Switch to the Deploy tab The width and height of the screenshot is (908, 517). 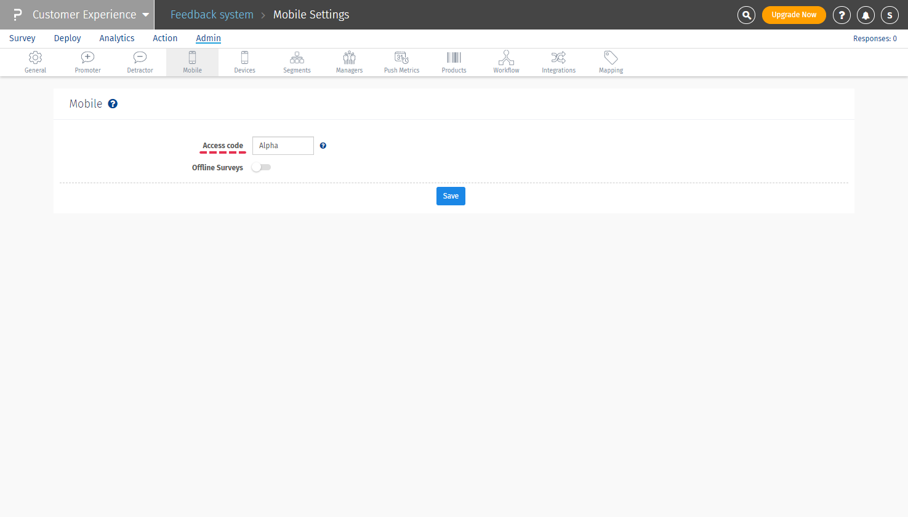(x=67, y=38)
